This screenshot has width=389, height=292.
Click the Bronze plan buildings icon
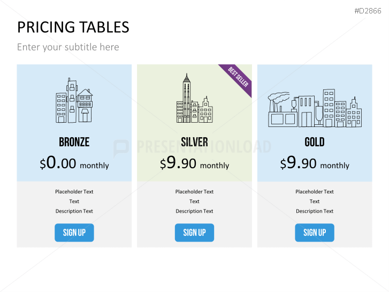pos(74,101)
